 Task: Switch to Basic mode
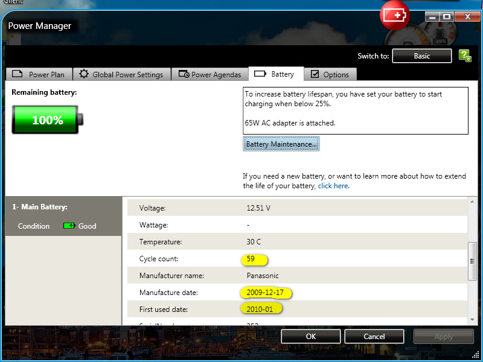(421, 56)
